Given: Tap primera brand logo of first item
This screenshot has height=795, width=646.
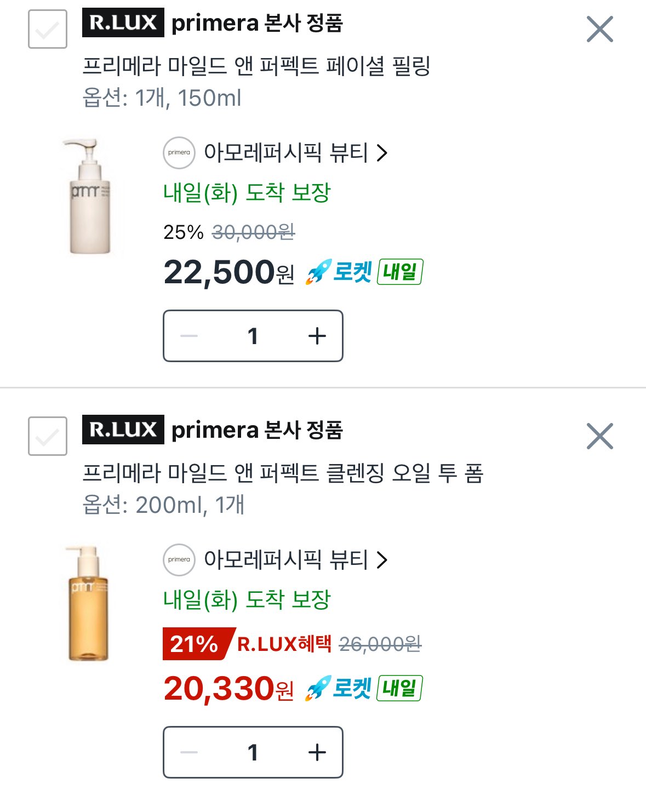Looking at the screenshot, I should [179, 153].
